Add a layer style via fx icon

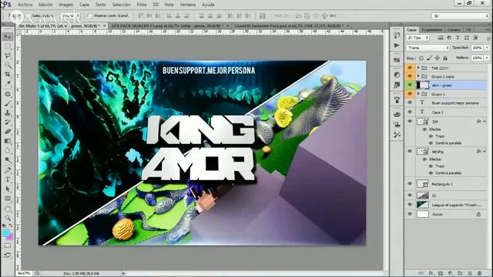point(431,273)
